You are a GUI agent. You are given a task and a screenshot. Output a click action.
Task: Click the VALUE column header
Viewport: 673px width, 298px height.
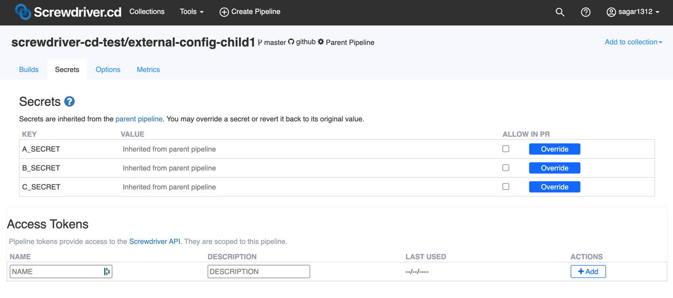[132, 134]
